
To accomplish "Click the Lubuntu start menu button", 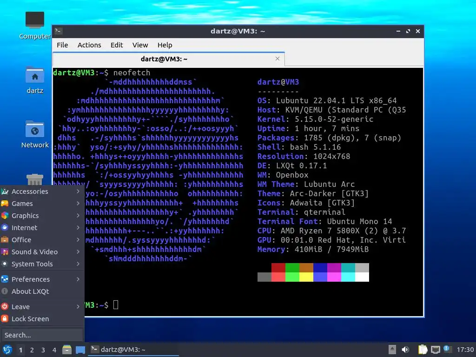I will pyautogui.click(x=7, y=350).
